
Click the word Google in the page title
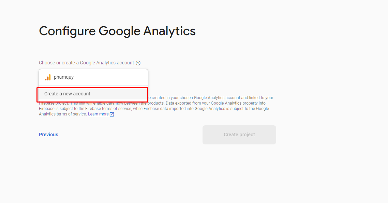(119, 31)
